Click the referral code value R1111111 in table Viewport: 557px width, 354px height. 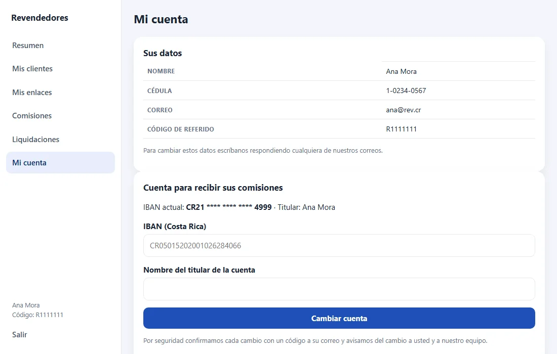point(401,129)
